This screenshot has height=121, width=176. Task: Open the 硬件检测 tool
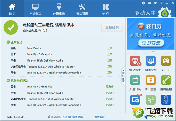coord(151,64)
